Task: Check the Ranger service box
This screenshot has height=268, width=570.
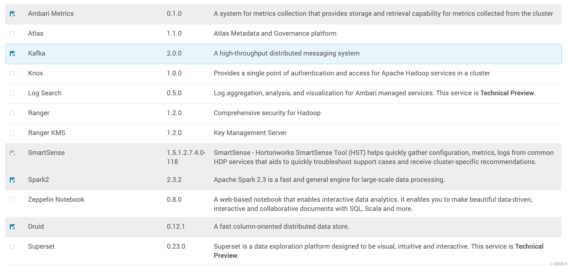Action: [x=12, y=113]
